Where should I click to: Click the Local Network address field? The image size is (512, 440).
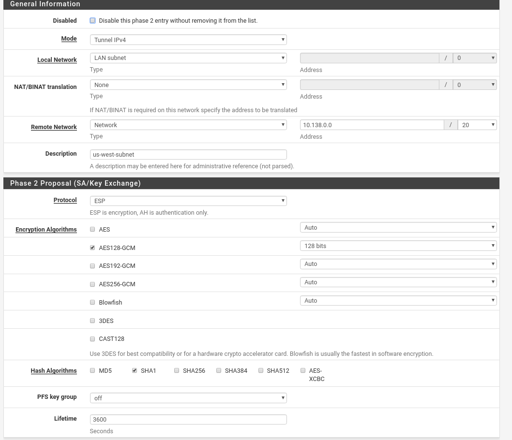point(370,58)
